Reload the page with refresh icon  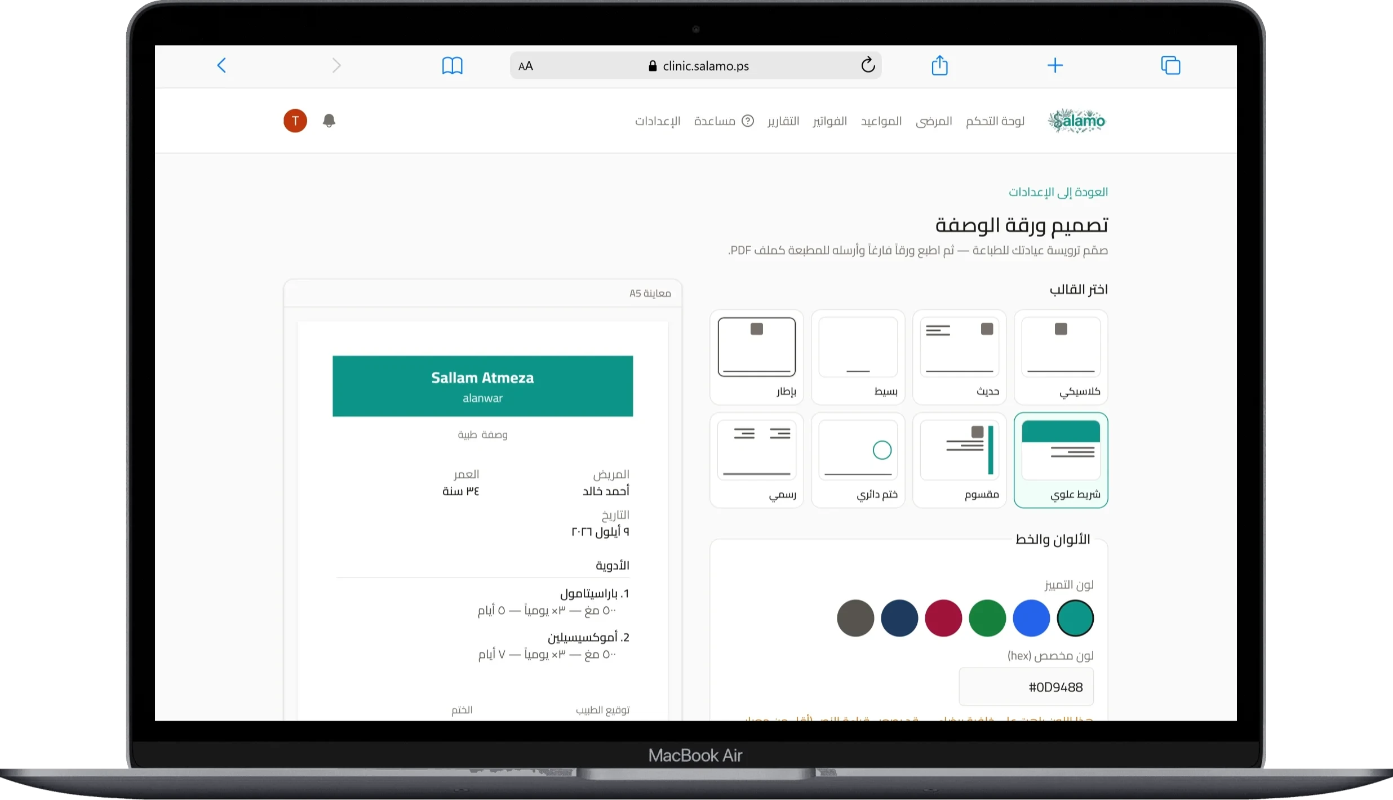(x=868, y=65)
